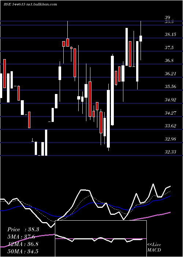The width and height of the screenshot is (183, 257).
Task: Click the 34.27 price axis label
Action: [x=171, y=113]
